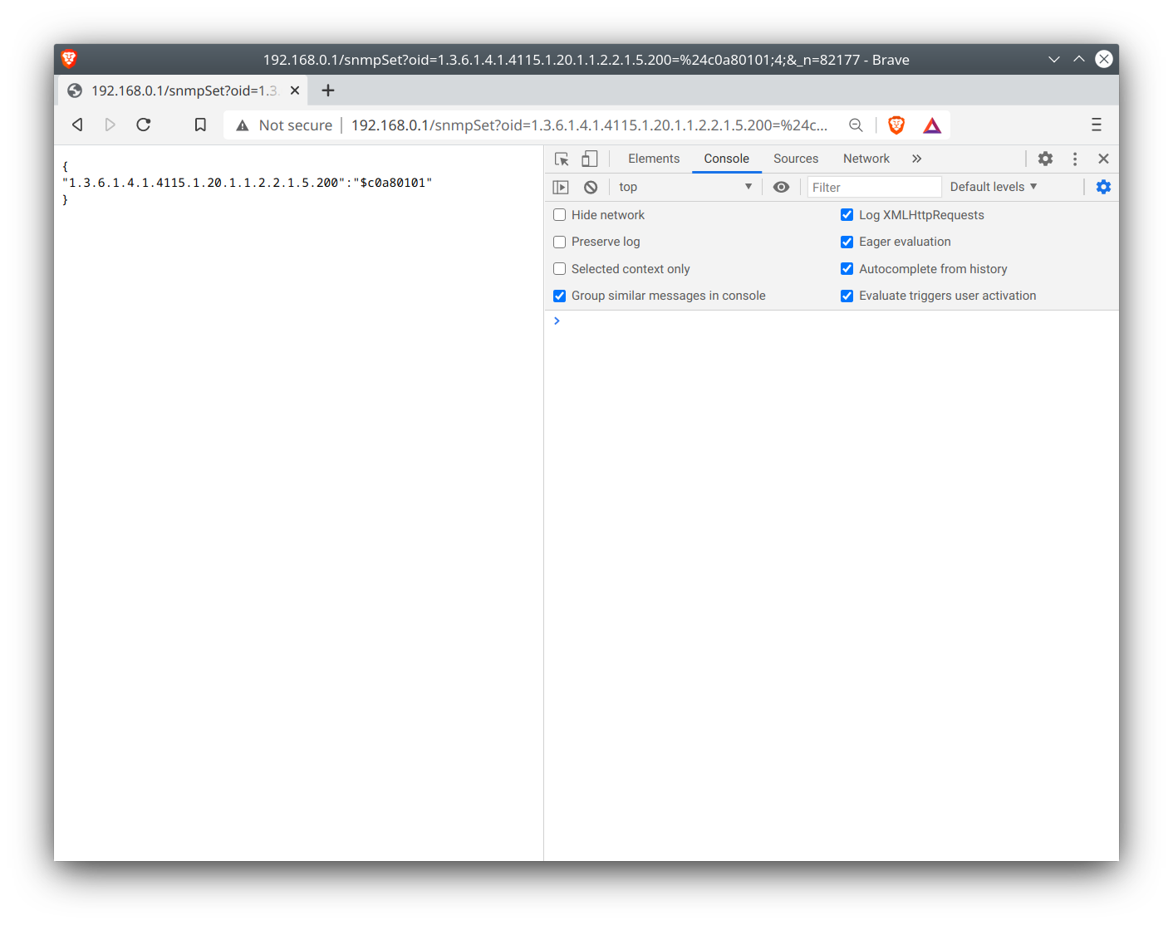Uncheck Group similar messages in console
Image resolution: width=1173 pixels, height=925 pixels.
[559, 296]
